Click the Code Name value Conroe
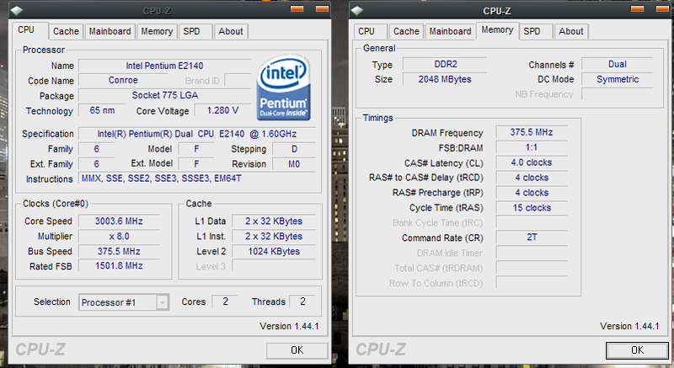The image size is (674, 368). pos(123,80)
